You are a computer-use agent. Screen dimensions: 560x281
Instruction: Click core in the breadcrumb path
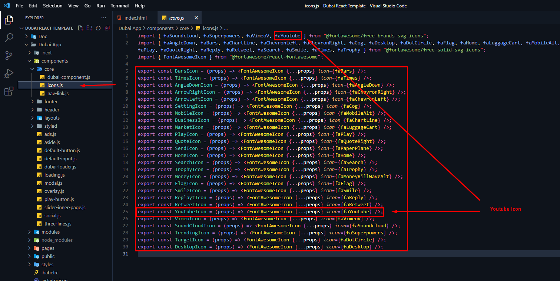tap(185, 28)
